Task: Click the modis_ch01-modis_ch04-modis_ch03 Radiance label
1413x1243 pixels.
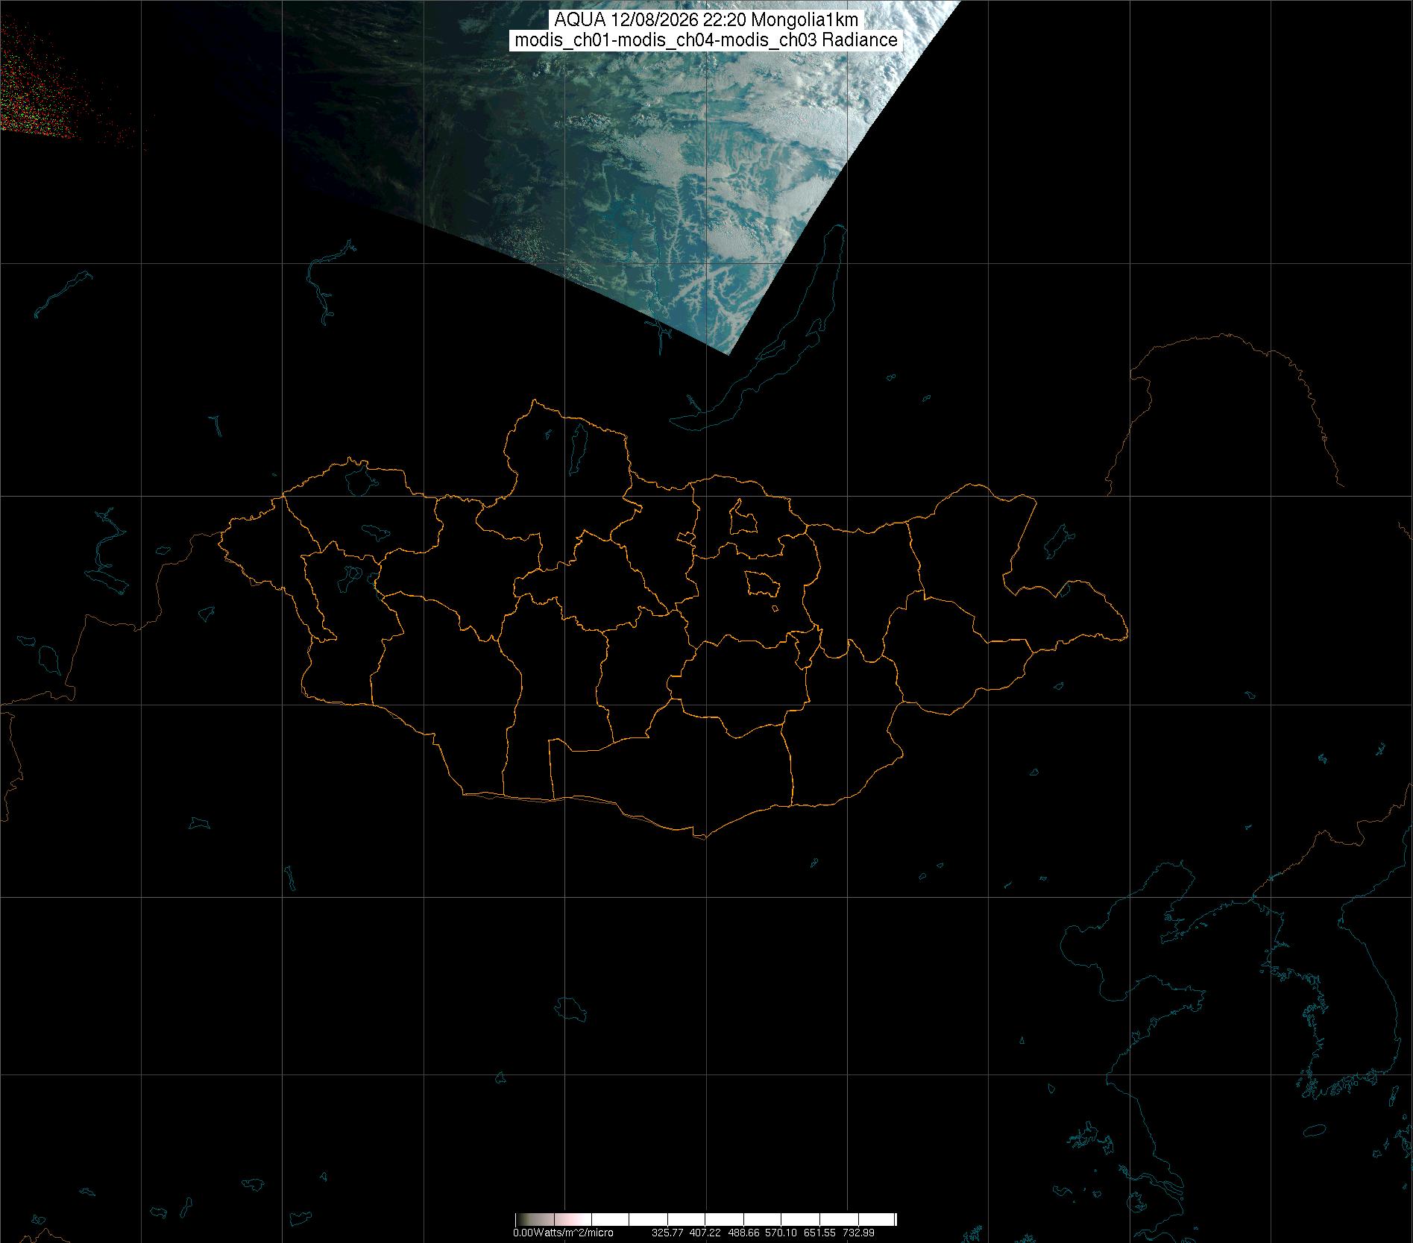Action: [x=706, y=40]
